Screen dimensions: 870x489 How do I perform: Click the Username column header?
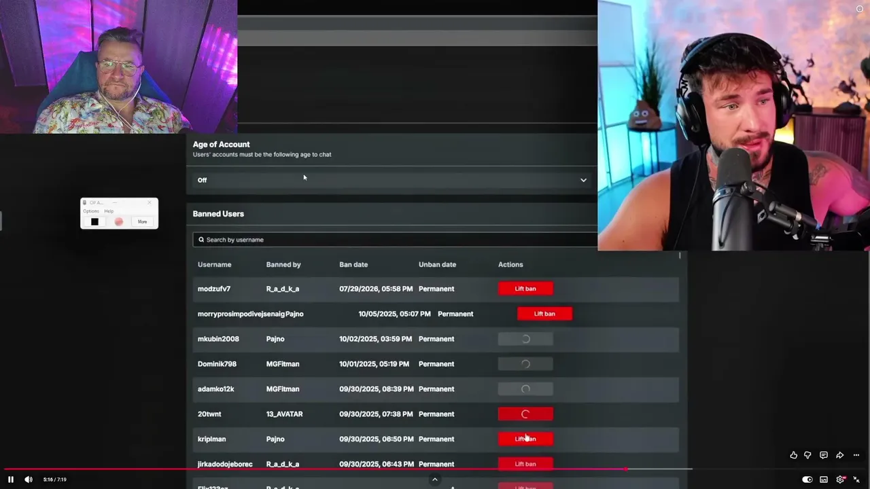(x=215, y=264)
